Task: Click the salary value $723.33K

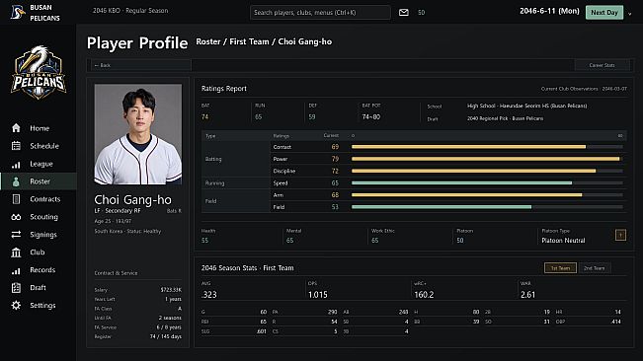Action: [171, 290]
